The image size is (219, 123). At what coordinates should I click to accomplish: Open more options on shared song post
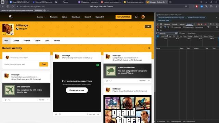[x=98, y=114]
